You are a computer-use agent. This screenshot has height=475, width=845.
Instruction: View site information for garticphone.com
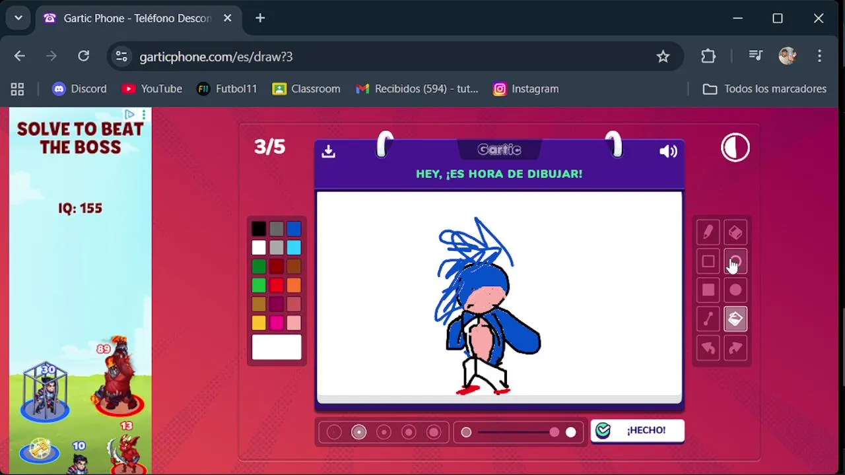tap(121, 57)
